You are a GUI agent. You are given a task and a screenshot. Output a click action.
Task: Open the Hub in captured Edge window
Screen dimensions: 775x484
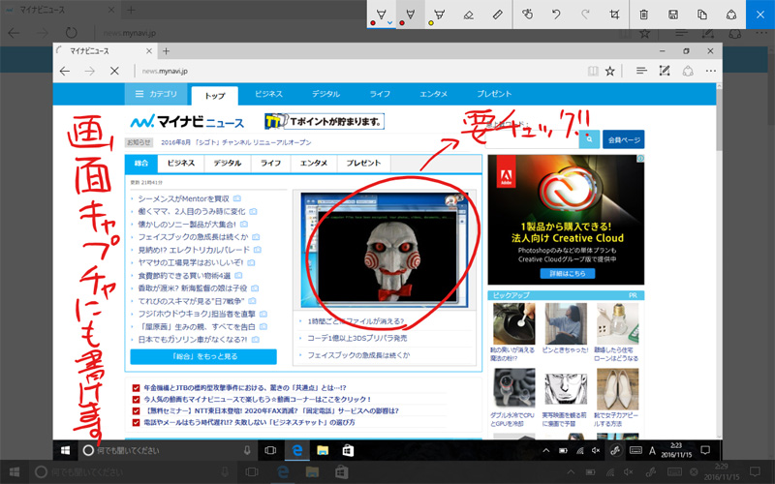click(641, 71)
